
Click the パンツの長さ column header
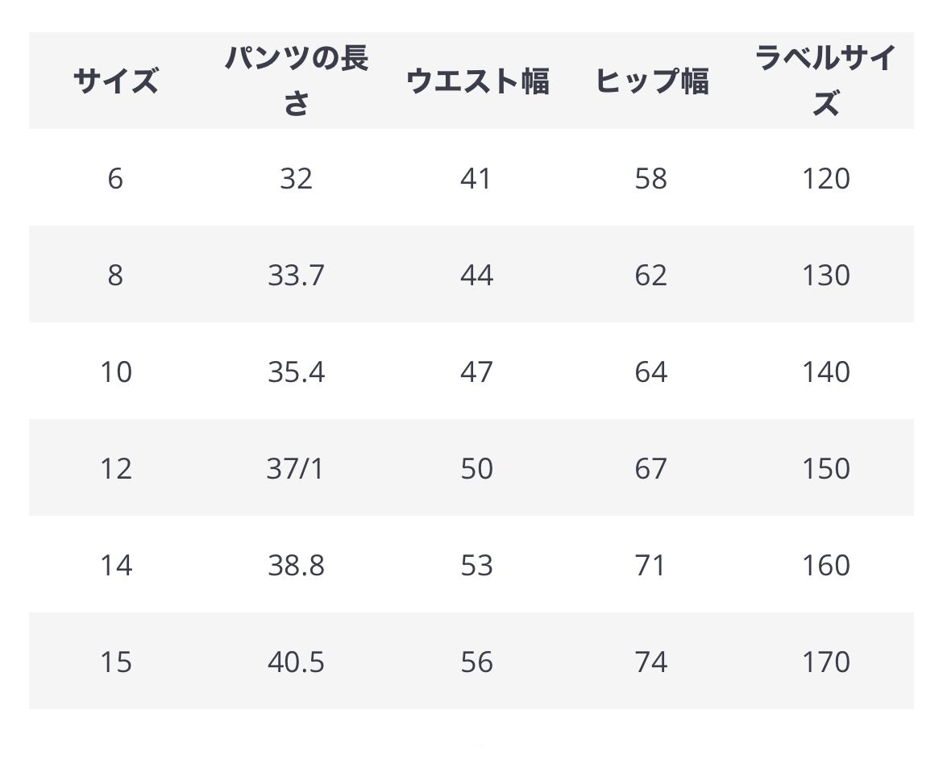point(296,81)
